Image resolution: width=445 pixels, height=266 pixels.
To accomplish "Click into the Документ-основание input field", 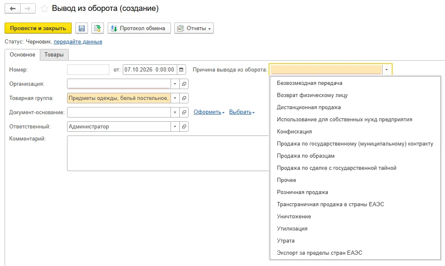I will point(119,112).
